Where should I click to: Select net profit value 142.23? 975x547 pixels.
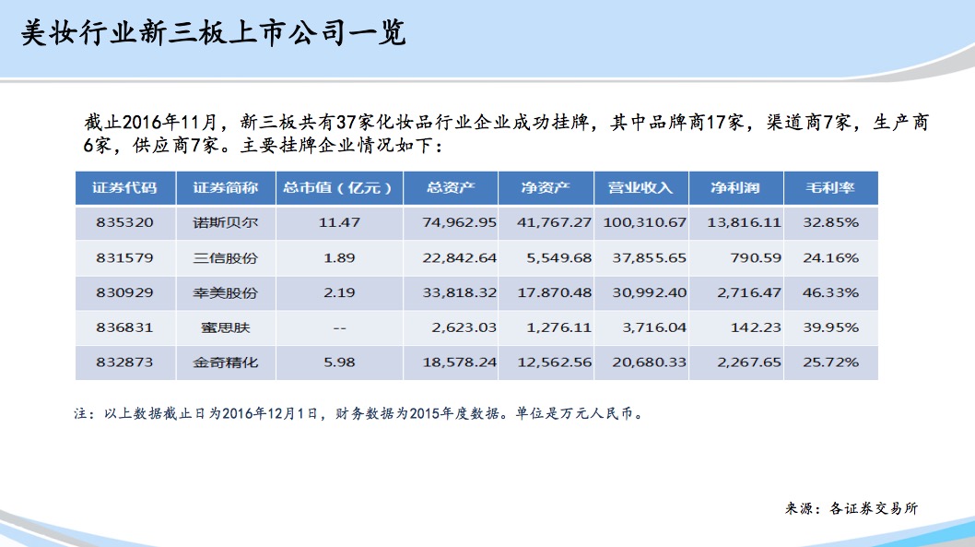point(756,327)
